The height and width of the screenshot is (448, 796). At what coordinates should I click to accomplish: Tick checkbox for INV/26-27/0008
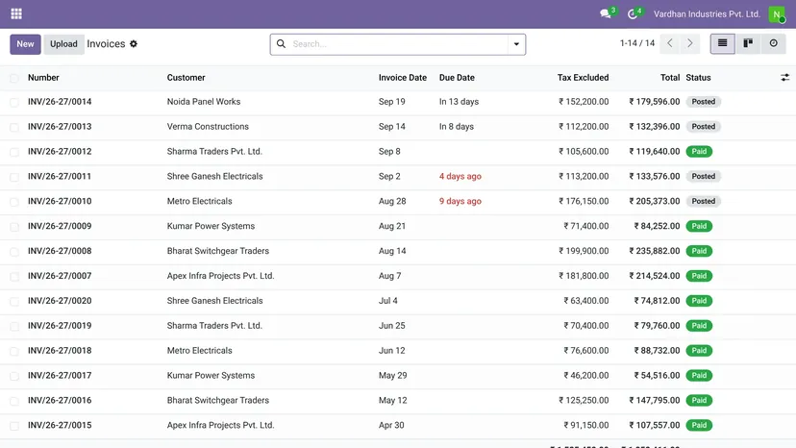click(x=14, y=252)
